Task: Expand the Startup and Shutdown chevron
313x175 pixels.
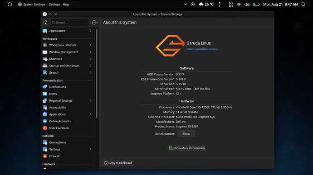Action: tap(90, 66)
